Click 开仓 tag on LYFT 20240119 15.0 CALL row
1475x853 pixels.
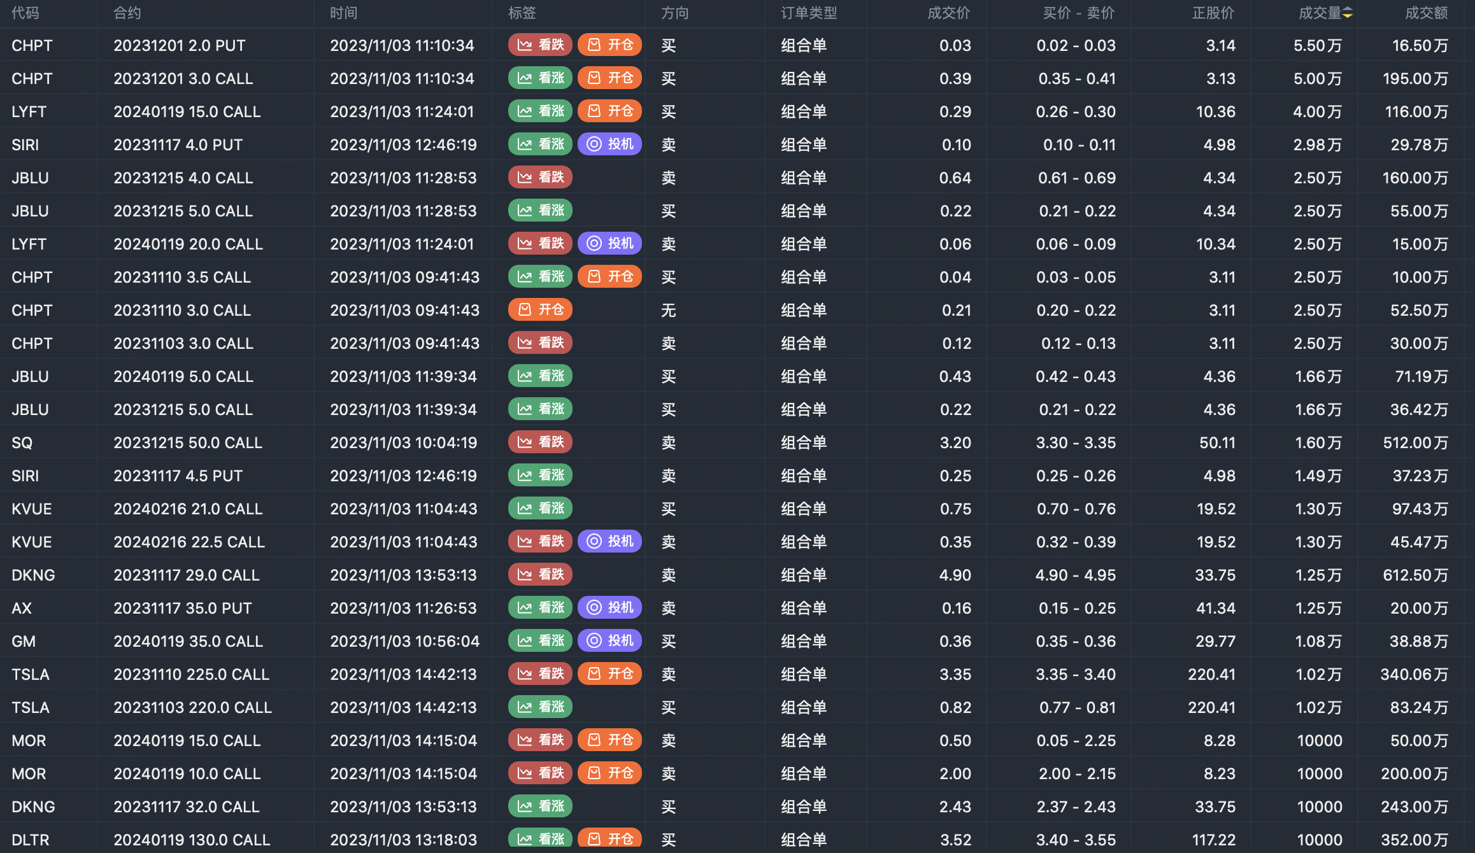[x=609, y=111]
